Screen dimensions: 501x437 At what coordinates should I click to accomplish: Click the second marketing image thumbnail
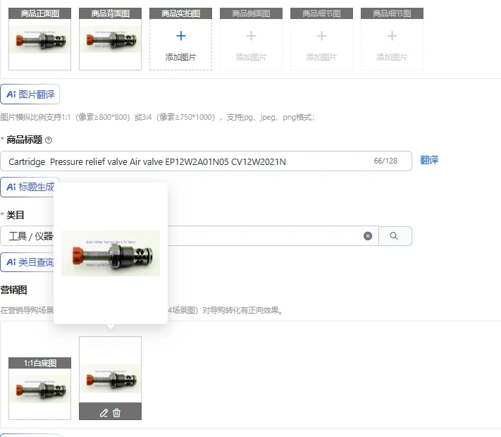click(110, 378)
